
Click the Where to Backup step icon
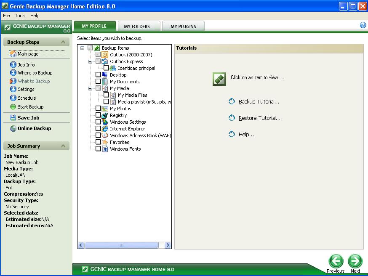point(13,73)
